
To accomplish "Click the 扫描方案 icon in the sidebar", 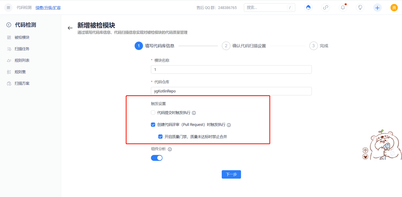I will 9,83.
